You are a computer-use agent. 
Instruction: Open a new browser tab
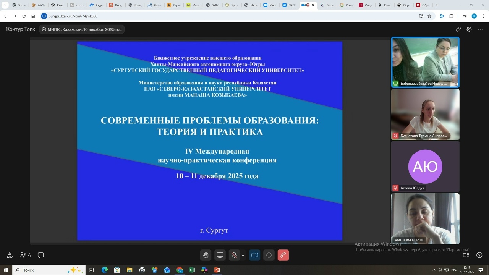point(437,5)
